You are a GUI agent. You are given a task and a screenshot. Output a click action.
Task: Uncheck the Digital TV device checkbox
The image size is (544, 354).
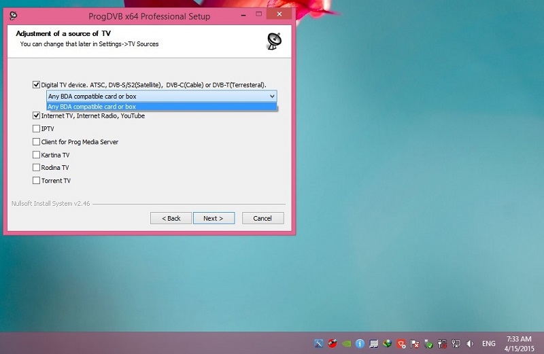(36, 85)
